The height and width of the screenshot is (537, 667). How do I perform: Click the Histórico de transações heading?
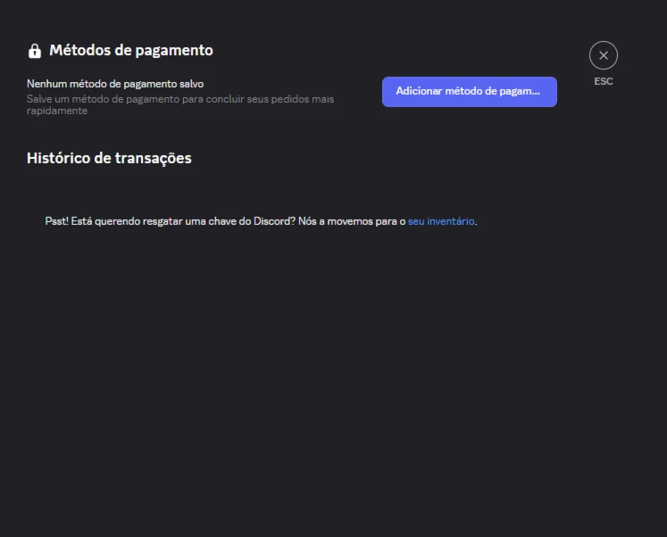tap(109, 158)
